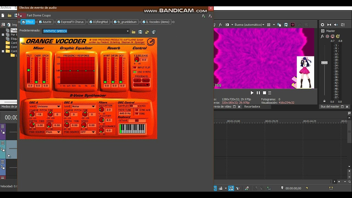Viewport: 352px width, 198px height.
Task: Click PASTE button in vocoder Programs
Action: pyautogui.click(x=146, y=80)
